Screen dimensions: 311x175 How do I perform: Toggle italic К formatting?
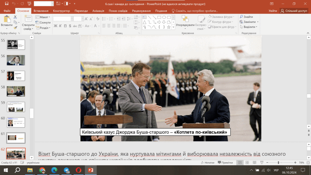pyautogui.click(x=60, y=26)
